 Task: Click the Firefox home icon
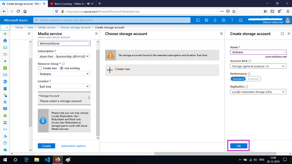point(25,11)
